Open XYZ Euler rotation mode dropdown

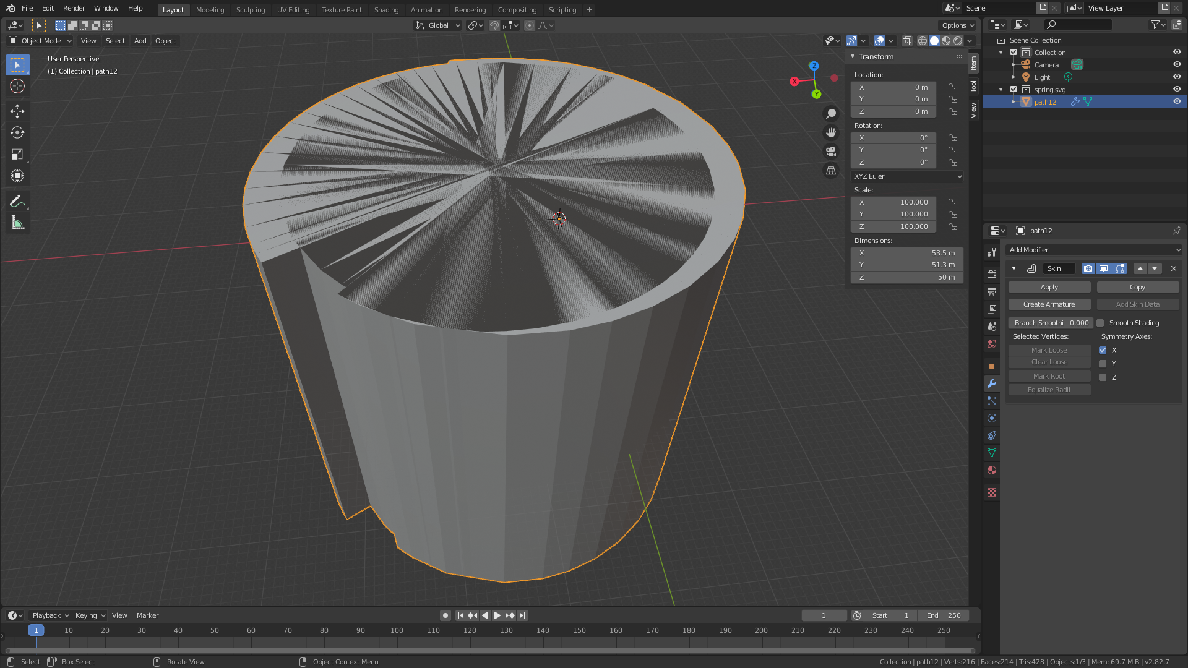click(907, 176)
